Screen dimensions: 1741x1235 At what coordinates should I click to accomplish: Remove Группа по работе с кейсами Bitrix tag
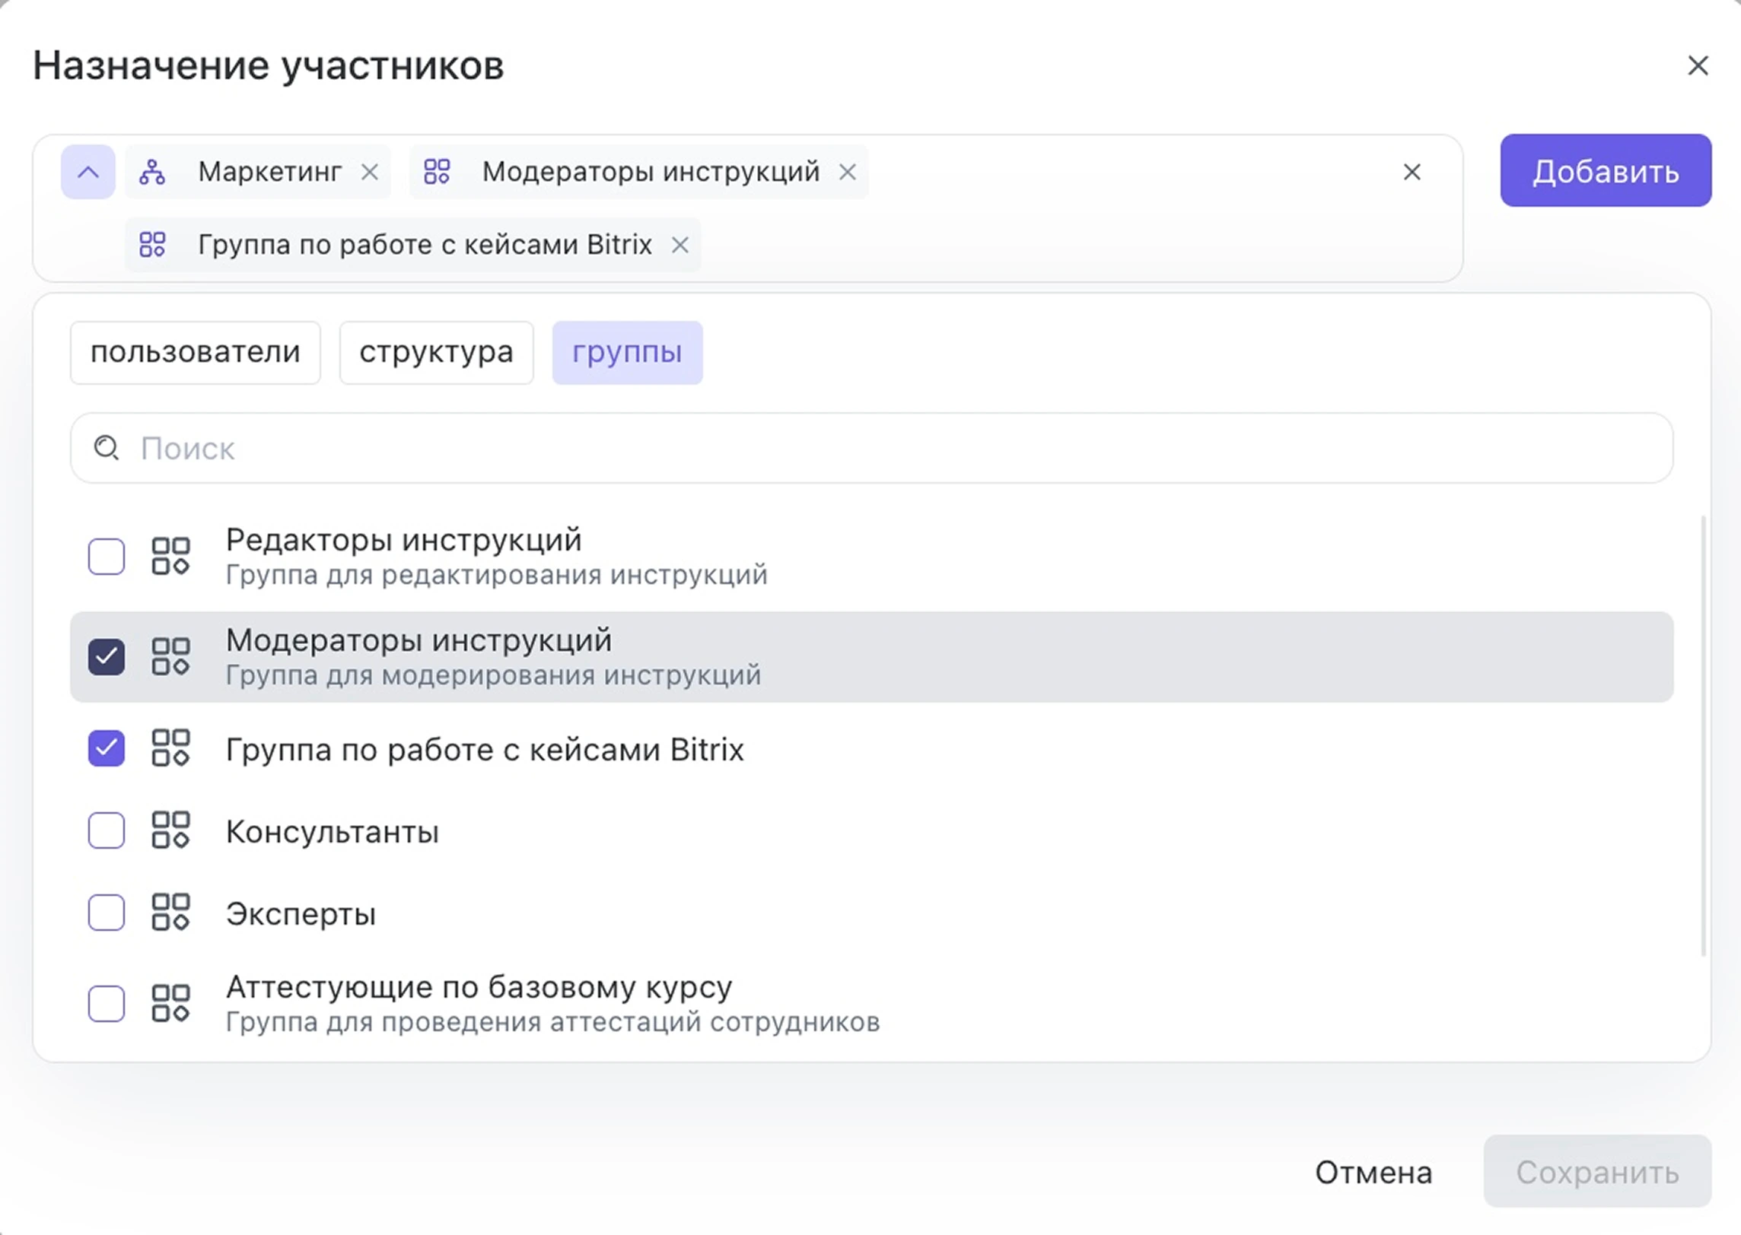680,246
